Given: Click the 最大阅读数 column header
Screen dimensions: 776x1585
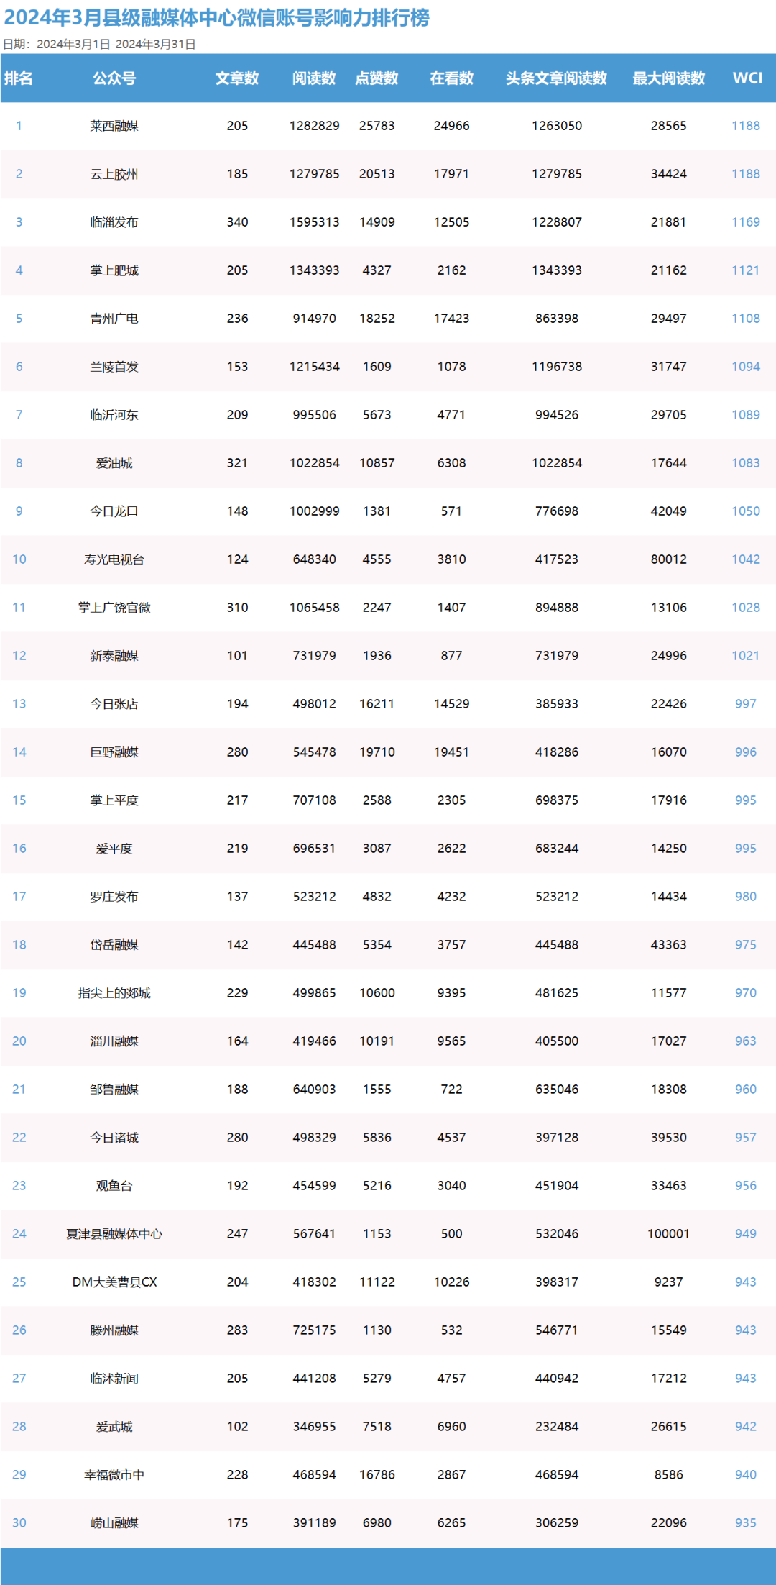Looking at the screenshot, I should (x=668, y=78).
